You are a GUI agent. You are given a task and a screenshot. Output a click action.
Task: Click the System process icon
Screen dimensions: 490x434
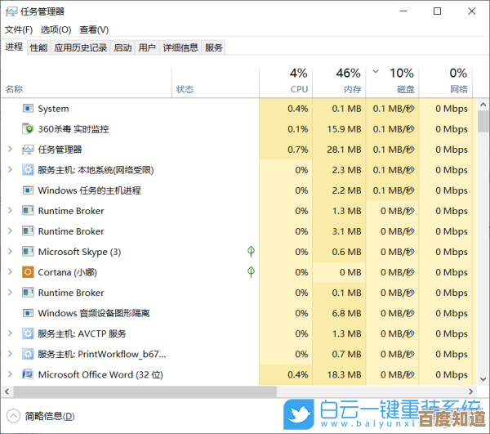pos(28,109)
